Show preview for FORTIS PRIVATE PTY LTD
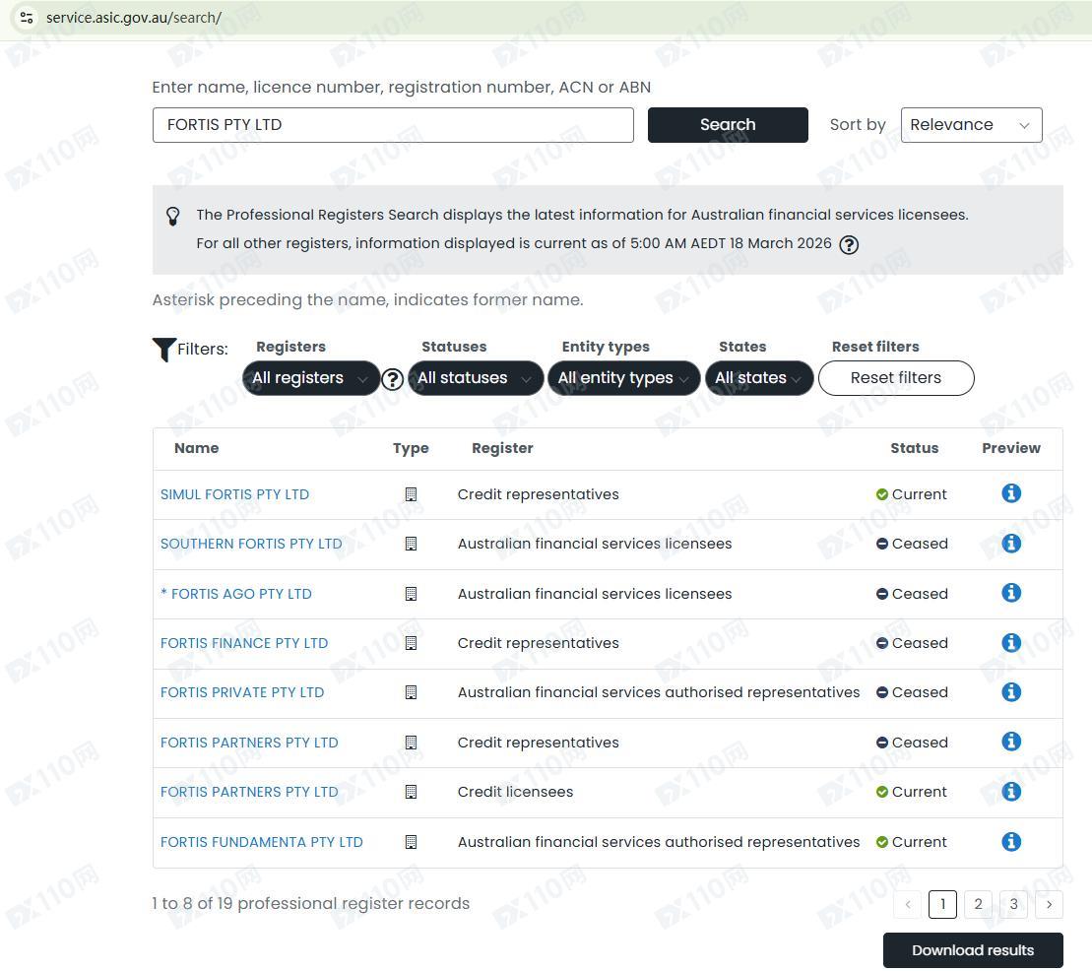1092x971 pixels. 1010,692
